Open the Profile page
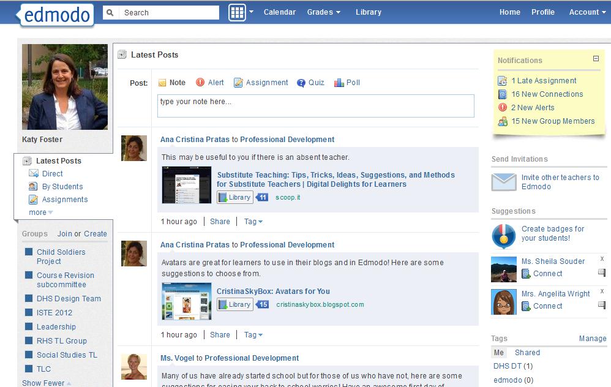Viewport: 611px width, 387px height. [x=543, y=12]
